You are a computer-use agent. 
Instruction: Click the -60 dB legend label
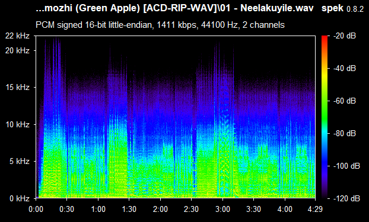(x=345, y=101)
